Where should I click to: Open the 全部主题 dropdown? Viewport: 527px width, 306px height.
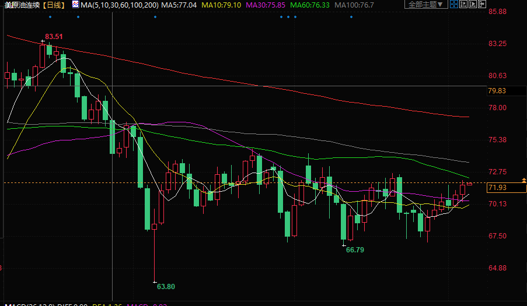pos(425,5)
